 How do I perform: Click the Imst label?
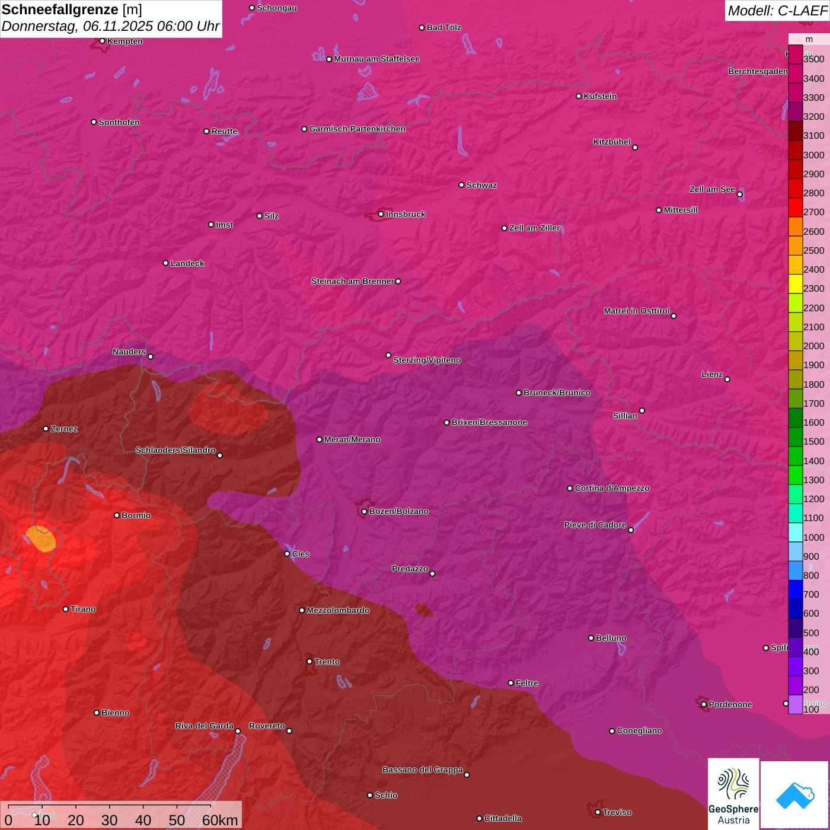(x=224, y=225)
